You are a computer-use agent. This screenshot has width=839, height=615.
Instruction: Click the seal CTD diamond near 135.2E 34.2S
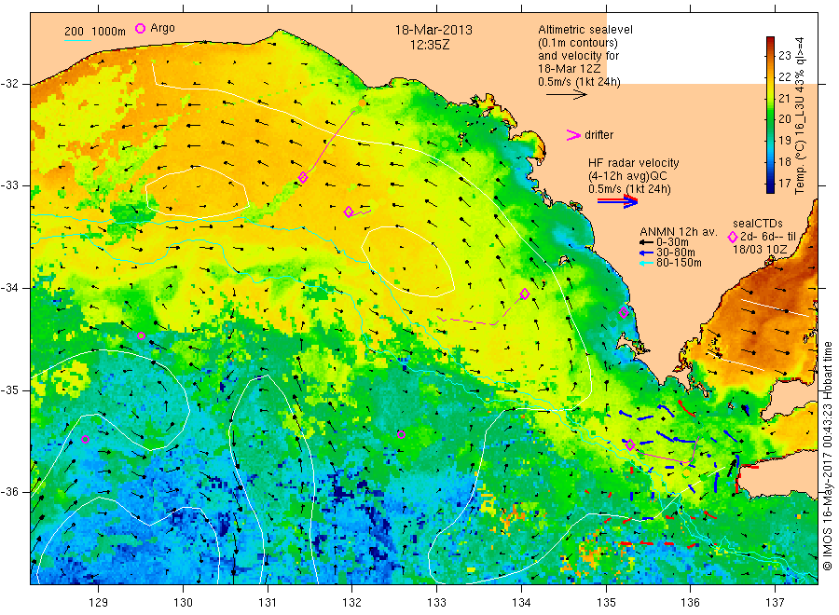click(x=624, y=312)
